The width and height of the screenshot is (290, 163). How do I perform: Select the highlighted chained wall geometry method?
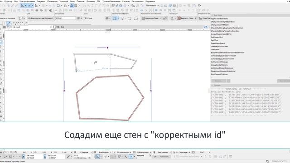point(116,18)
